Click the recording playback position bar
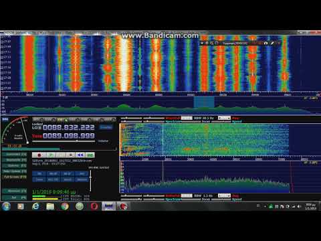Image resolution: width=321 pixels, height=241 pixels. tap(59, 149)
